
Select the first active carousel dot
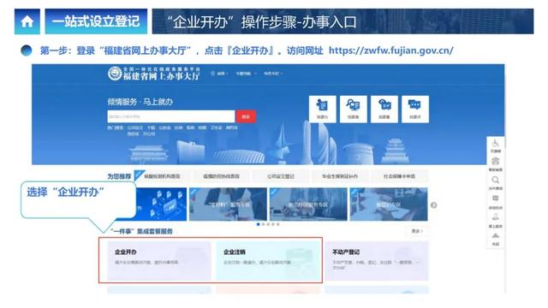[259, 224]
